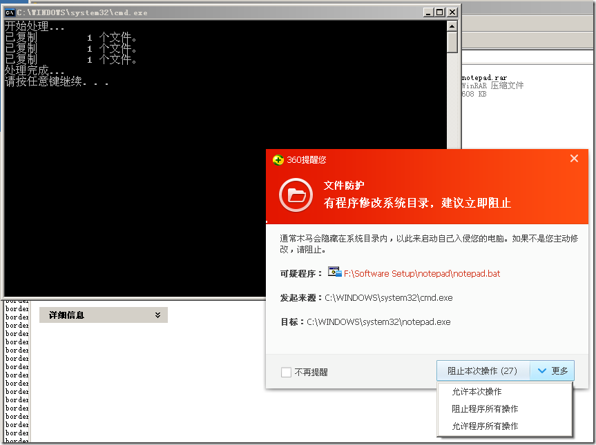Click the notepad.bat file icon in alert

point(334,272)
